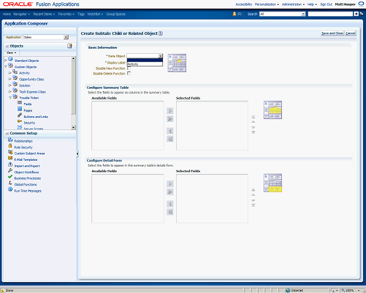Click the Sign Out link
Viewport: 366px width, 293px height.
point(326,4)
